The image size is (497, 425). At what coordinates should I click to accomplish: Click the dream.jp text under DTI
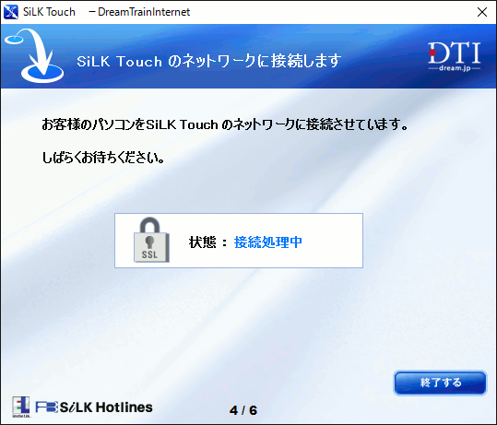[x=455, y=68]
